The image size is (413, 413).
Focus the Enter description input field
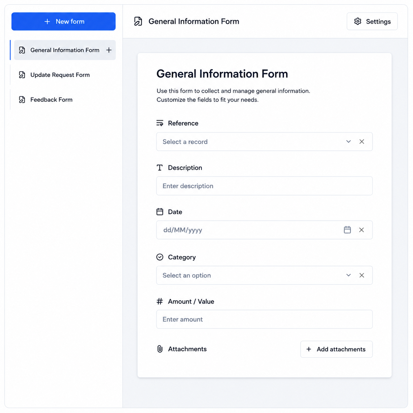pos(264,186)
